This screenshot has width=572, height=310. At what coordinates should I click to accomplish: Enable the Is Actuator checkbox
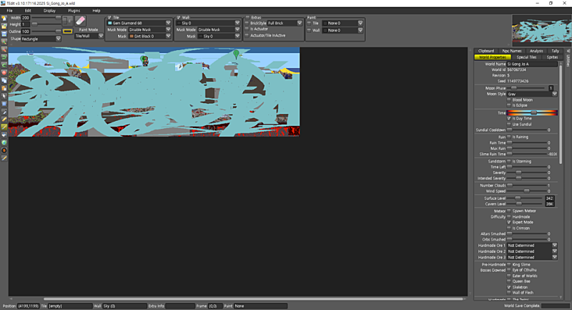(247, 29)
